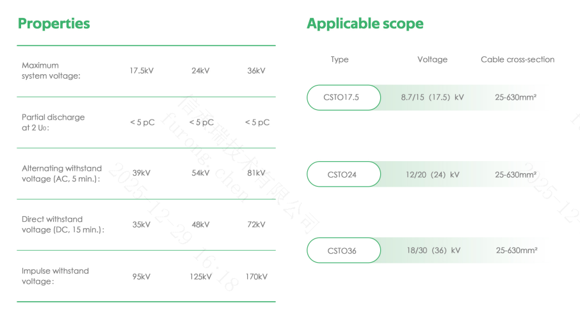580x319 pixels.
Task: Select the 12/20 (24) kV voltage entry
Action: click(432, 175)
